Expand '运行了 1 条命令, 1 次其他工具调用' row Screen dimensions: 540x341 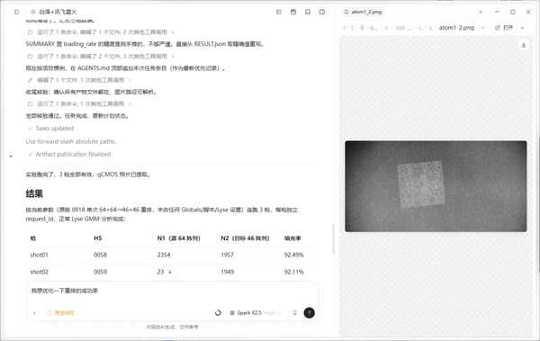pyautogui.click(x=79, y=103)
